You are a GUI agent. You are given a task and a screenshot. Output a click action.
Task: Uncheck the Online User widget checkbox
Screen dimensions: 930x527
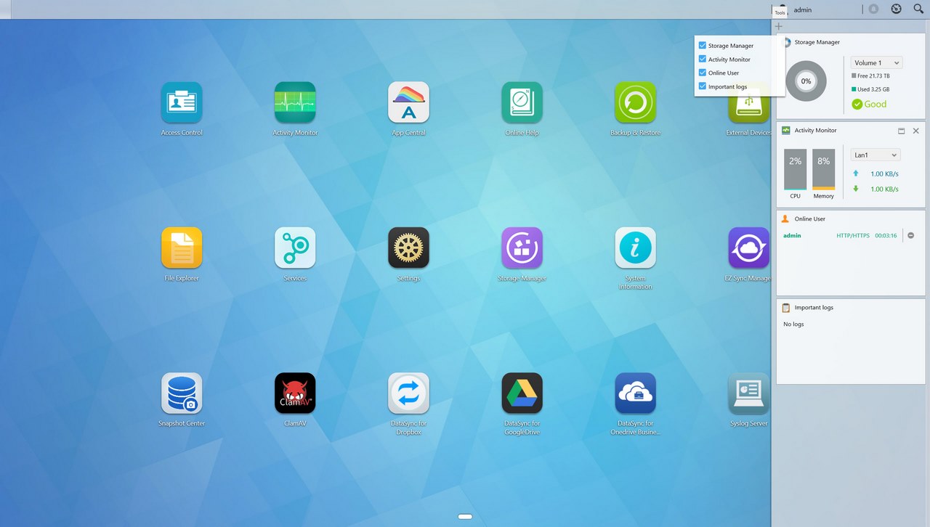point(702,73)
